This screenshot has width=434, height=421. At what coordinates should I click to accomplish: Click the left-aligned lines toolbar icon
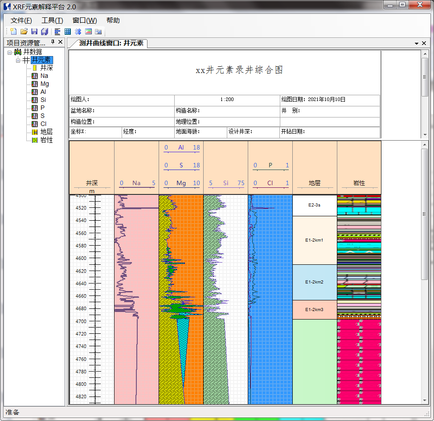tap(57, 32)
